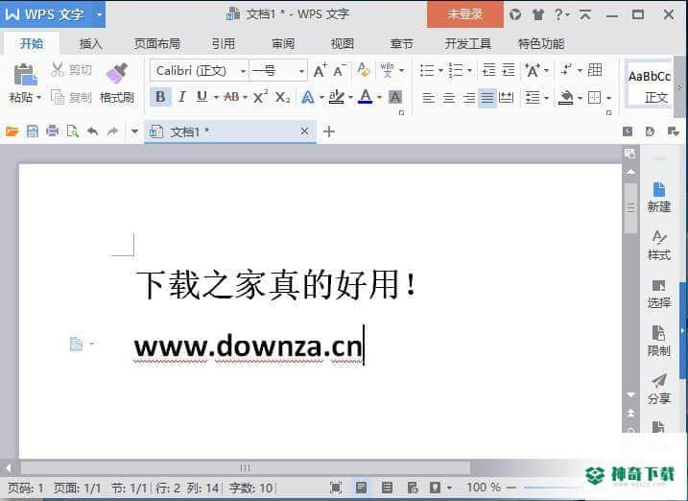Open WPS 文字 application menu arrow
The width and height of the screenshot is (688, 501).
[x=99, y=14]
